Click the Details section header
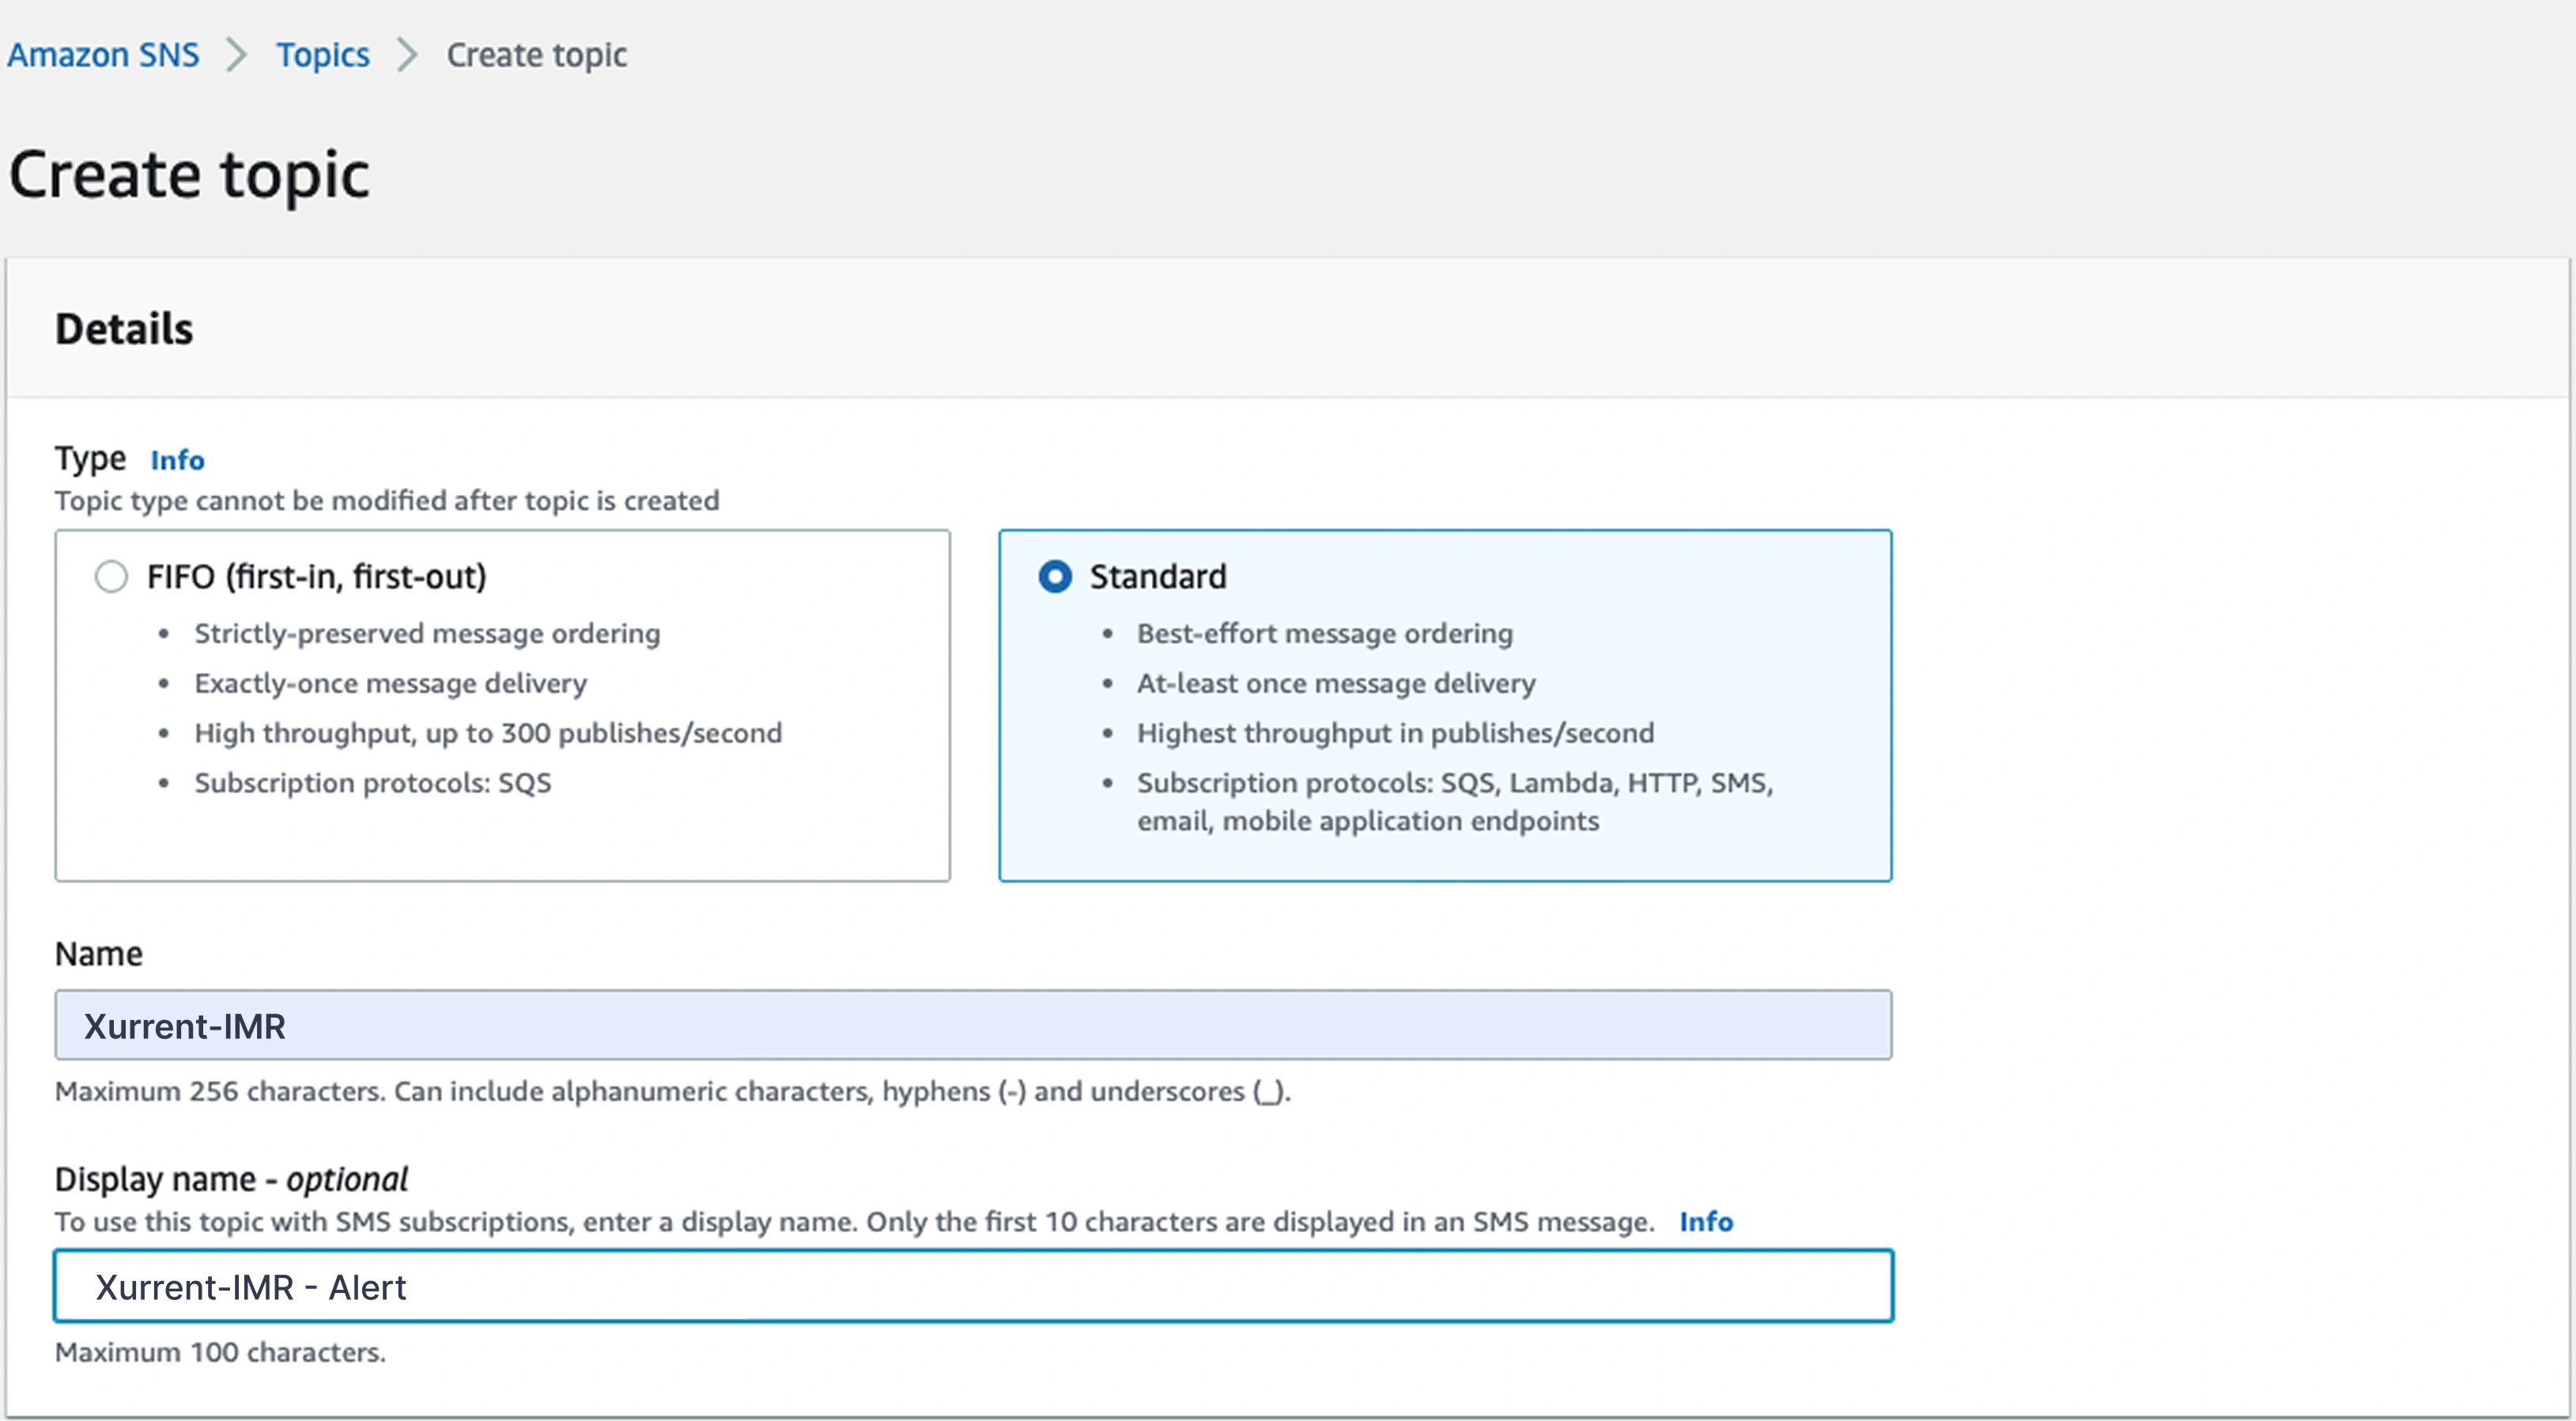Image resolution: width=2576 pixels, height=1421 pixels. (x=124, y=329)
